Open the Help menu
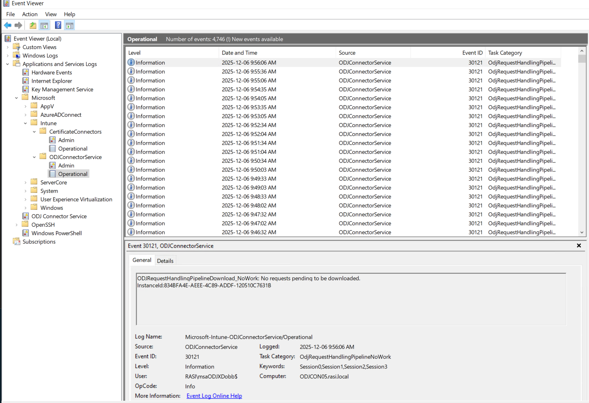Viewport: 589px width, 403px height. pyautogui.click(x=70, y=14)
